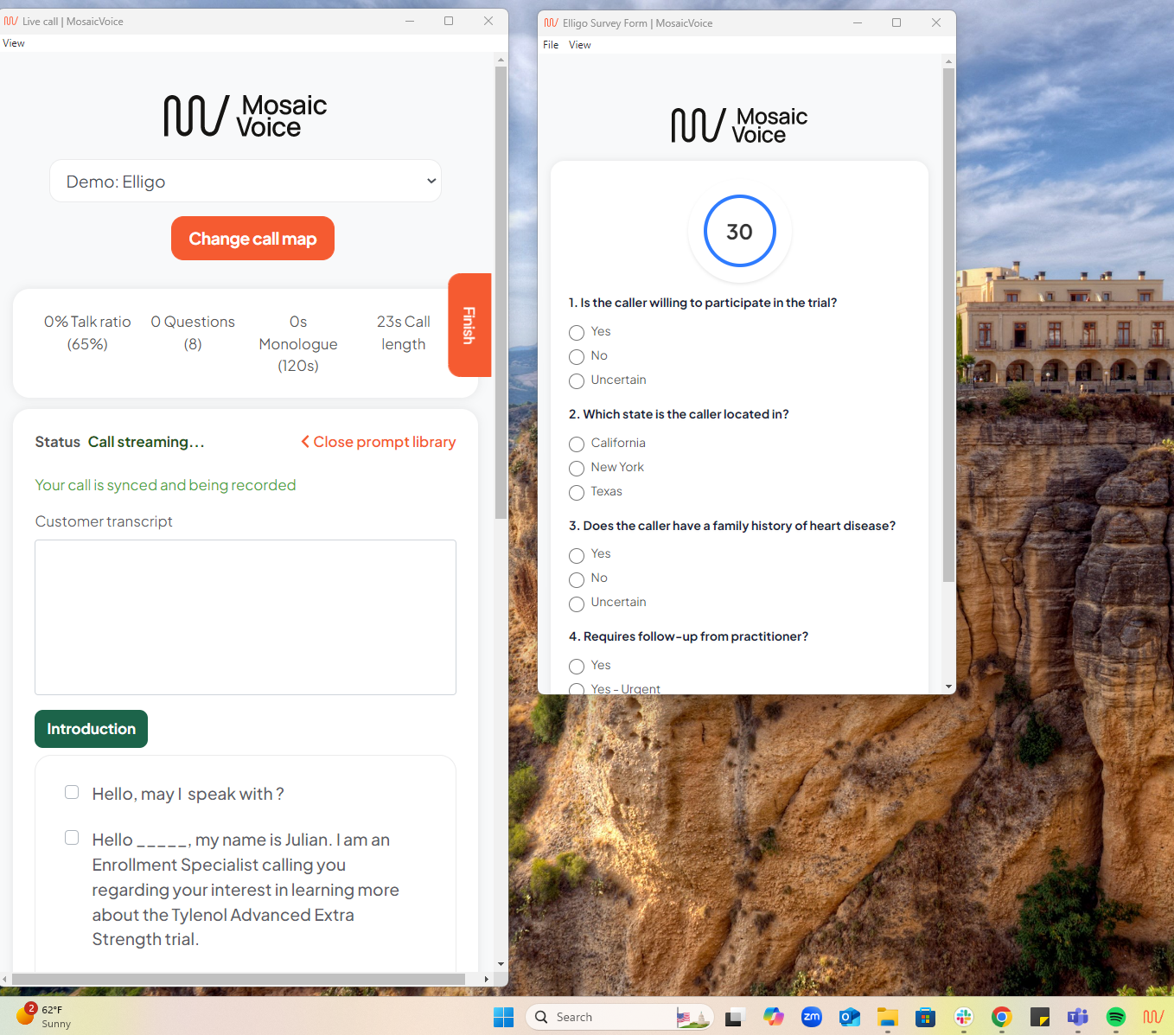This screenshot has height=1035, width=1174.
Task: Click the Live call horizontal scroll right arrow
Action: [x=487, y=979]
